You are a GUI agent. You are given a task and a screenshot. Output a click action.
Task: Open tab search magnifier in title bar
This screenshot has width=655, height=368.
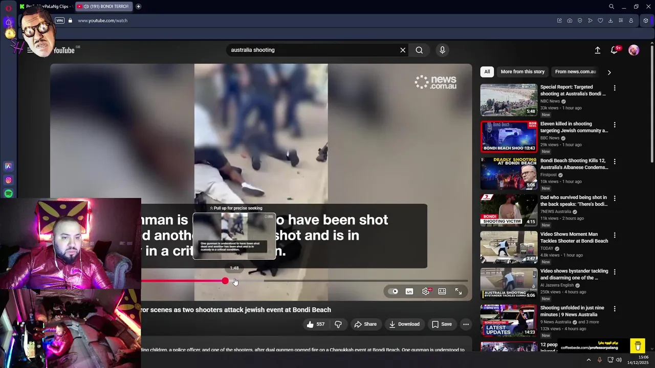click(612, 7)
